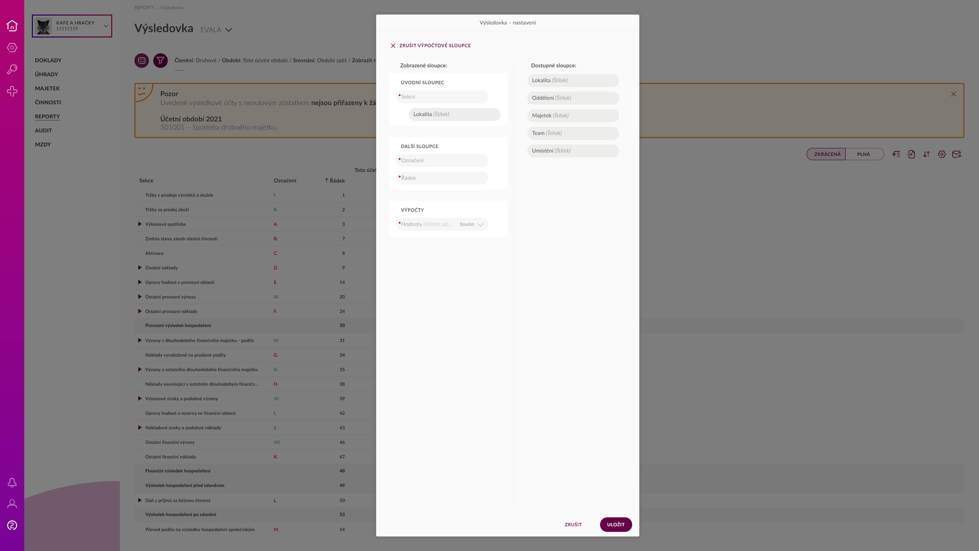This screenshot has height=551, width=979.
Task: Open DOKLADY menu item
Action: click(x=48, y=60)
